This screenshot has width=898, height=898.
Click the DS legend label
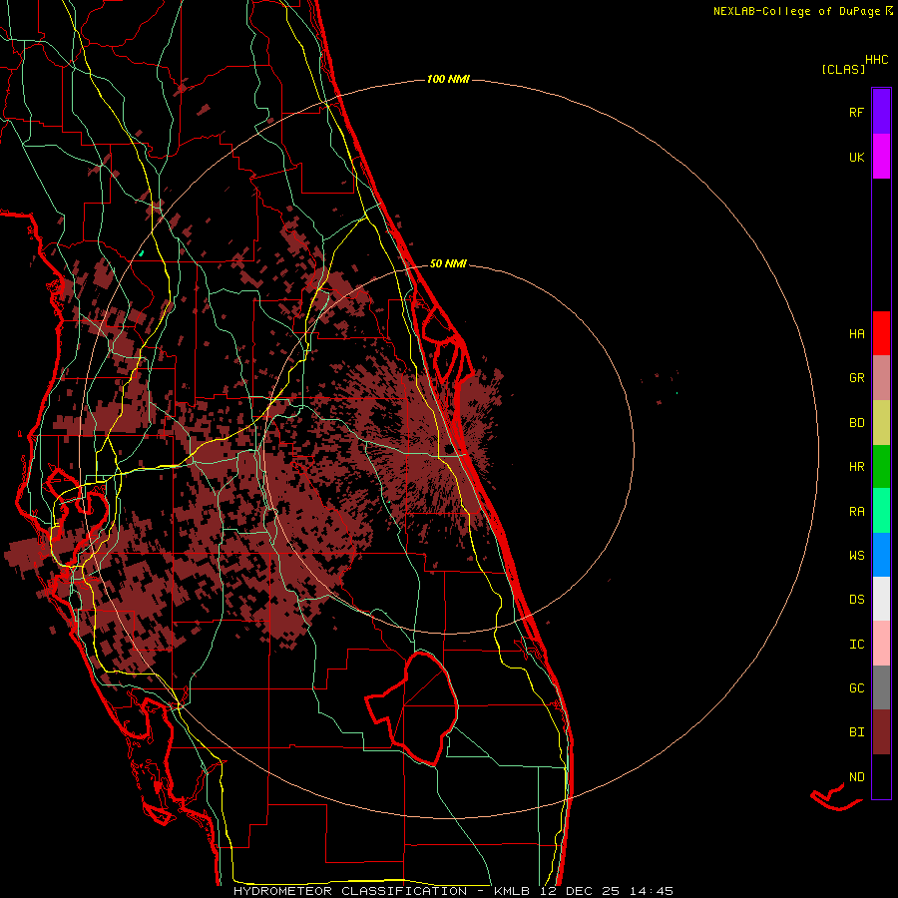click(x=856, y=600)
